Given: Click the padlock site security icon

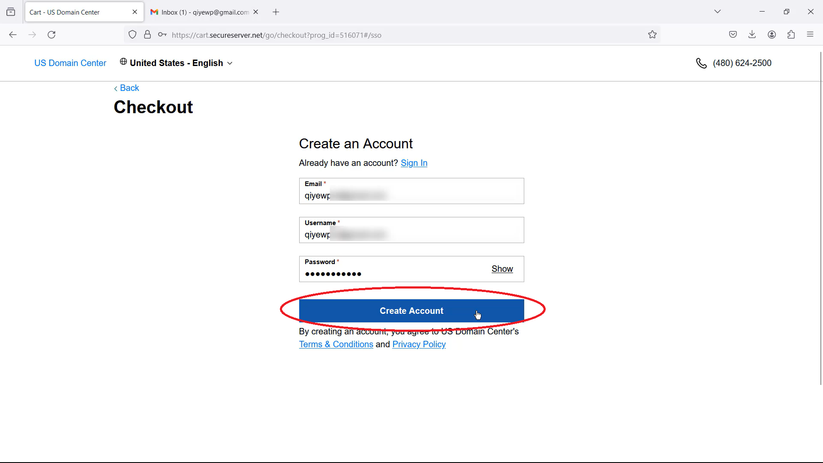Looking at the screenshot, I should pyautogui.click(x=147, y=35).
